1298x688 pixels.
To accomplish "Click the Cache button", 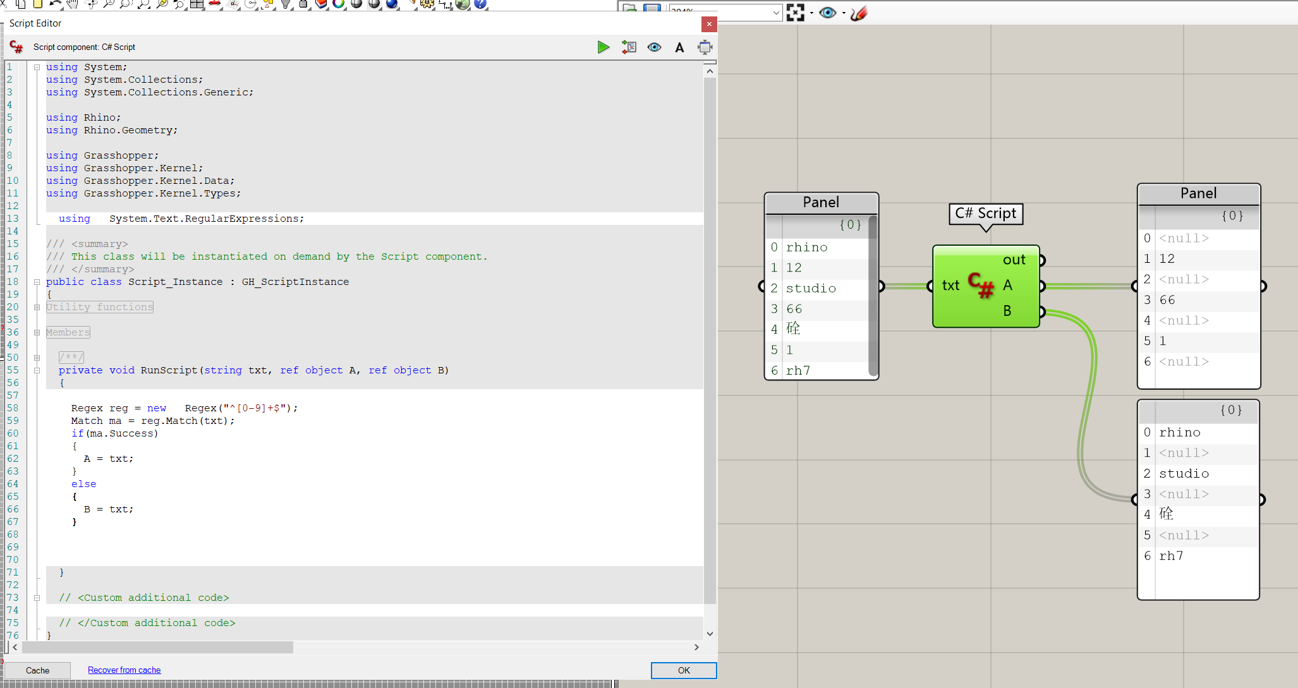I will click(37, 670).
